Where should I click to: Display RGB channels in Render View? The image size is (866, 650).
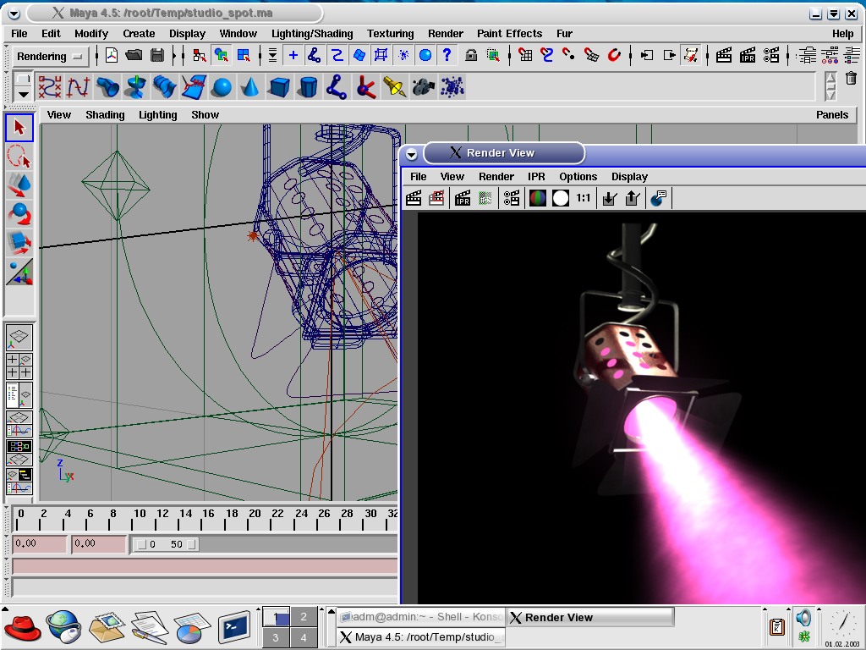[537, 198]
